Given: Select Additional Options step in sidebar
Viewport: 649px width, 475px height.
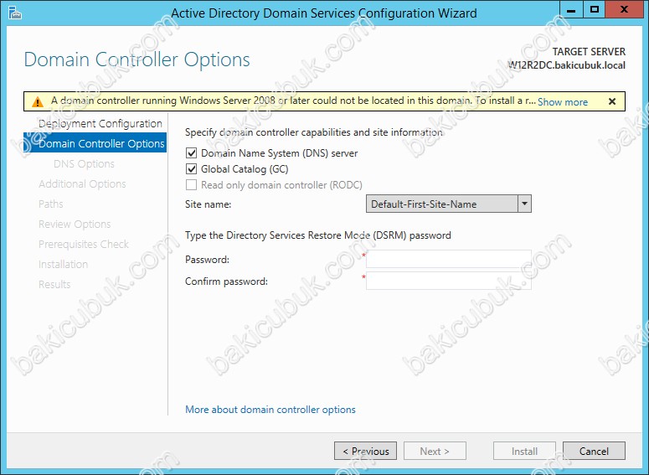Looking at the screenshot, I should pyautogui.click(x=82, y=183).
